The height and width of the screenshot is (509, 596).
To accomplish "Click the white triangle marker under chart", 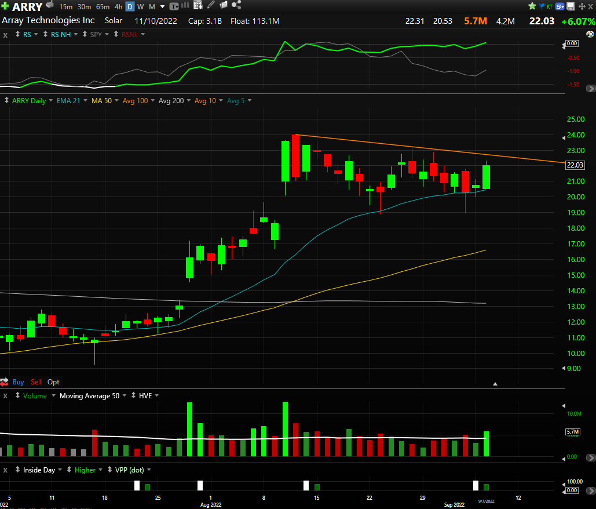I will tap(495, 384).
